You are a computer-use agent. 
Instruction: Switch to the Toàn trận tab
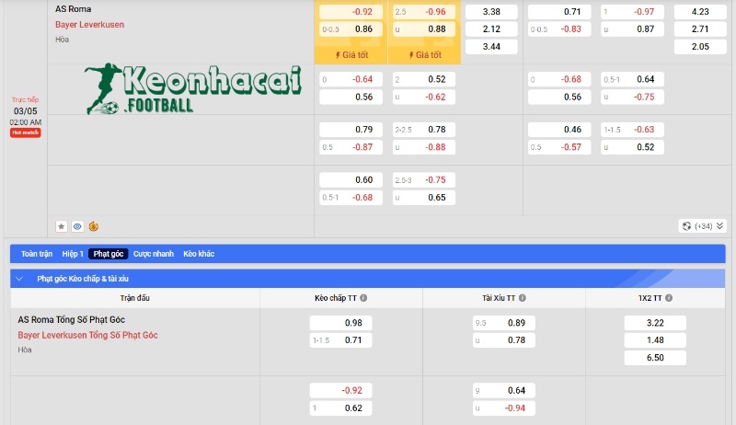point(37,253)
